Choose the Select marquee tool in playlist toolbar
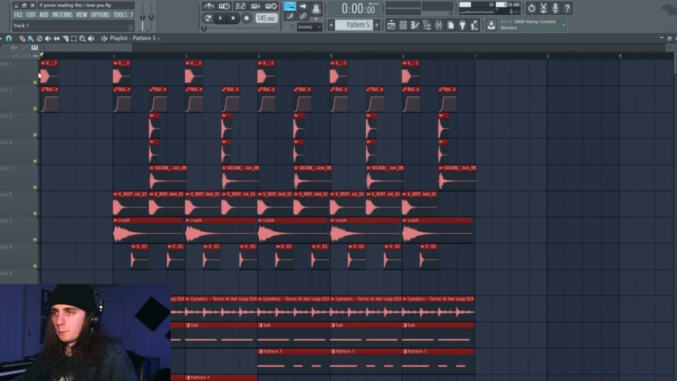The image size is (677, 381). click(x=74, y=38)
